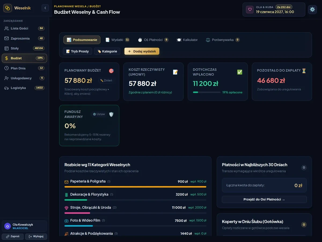Click Zmień on the Planowany Budżet card
322x242 pixels.
tap(106, 80)
